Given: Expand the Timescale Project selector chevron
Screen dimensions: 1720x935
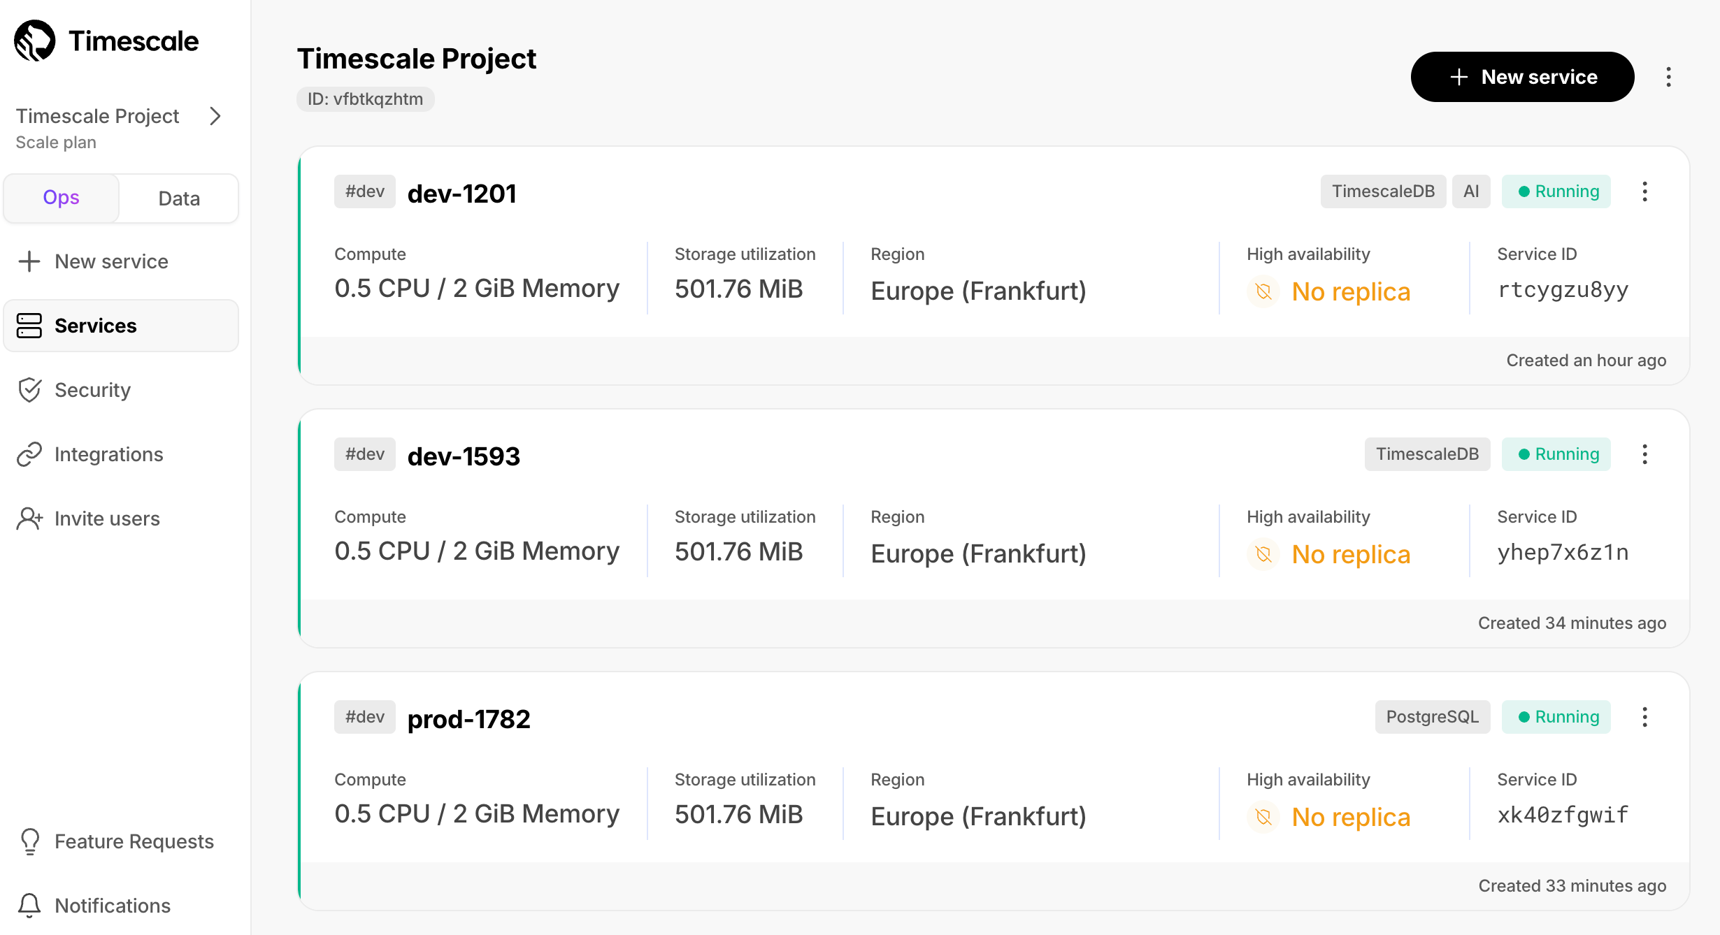Looking at the screenshot, I should pyautogui.click(x=215, y=116).
